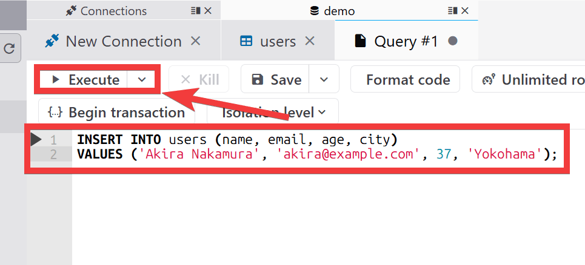
Task: Click the Kill query button
Action: click(199, 79)
